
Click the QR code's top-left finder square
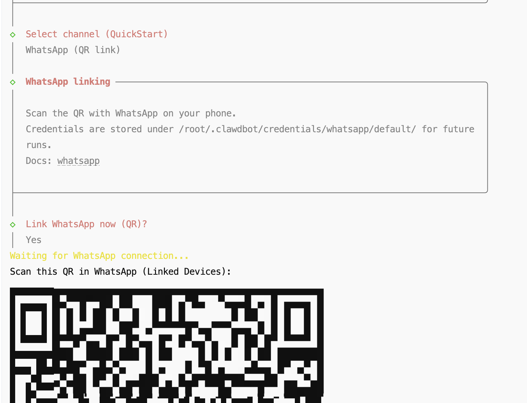click(x=33, y=323)
